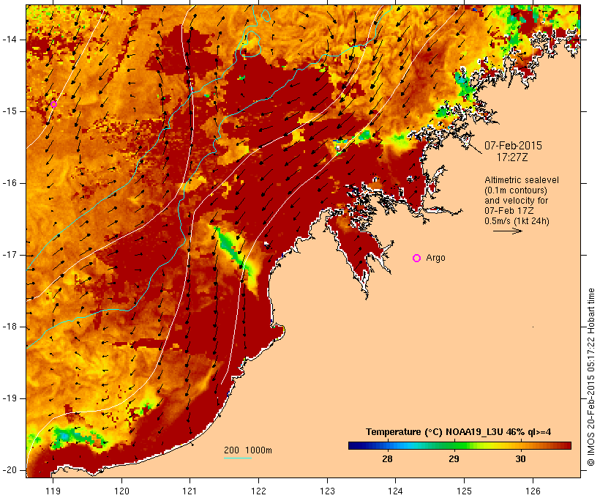Screen dimensions: 600x498
Task: Click the '-14' latitude axis label
Action: (x=9, y=40)
